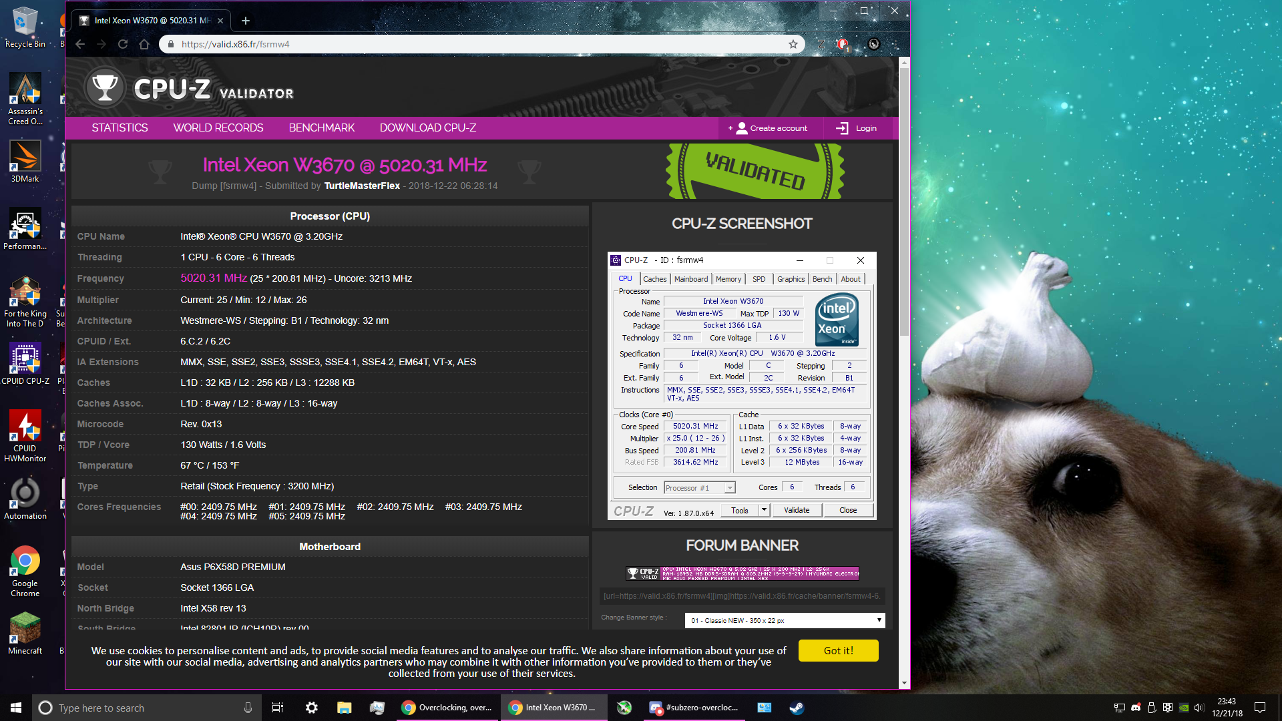This screenshot has height=721, width=1282.
Task: Reload the page with the refresh icon
Action: (x=123, y=44)
